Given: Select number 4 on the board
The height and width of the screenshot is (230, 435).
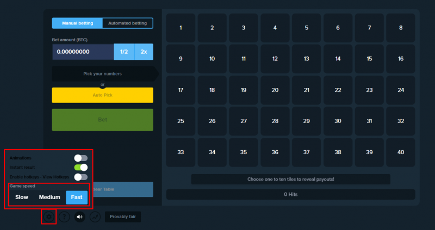Looking at the screenshot, I should pyautogui.click(x=275, y=28).
